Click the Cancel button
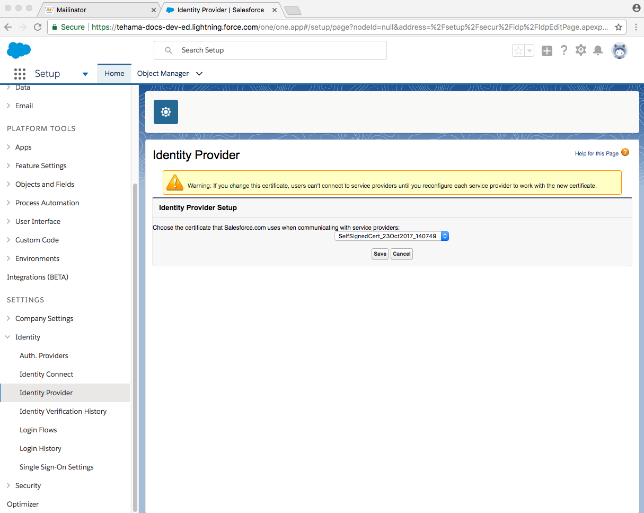This screenshot has width=644, height=513. pyautogui.click(x=402, y=254)
